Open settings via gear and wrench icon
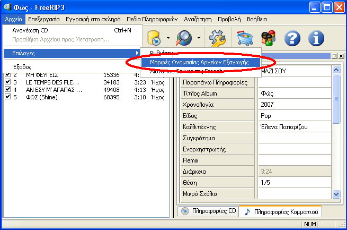347x230 pixels. click(217, 38)
